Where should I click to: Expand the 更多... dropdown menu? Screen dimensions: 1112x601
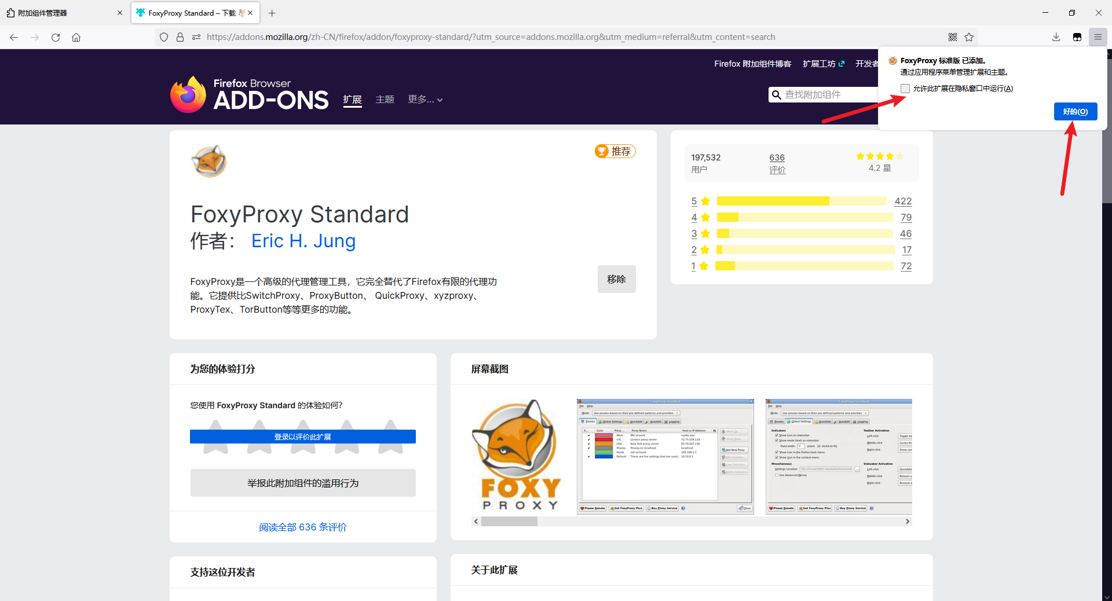[425, 100]
